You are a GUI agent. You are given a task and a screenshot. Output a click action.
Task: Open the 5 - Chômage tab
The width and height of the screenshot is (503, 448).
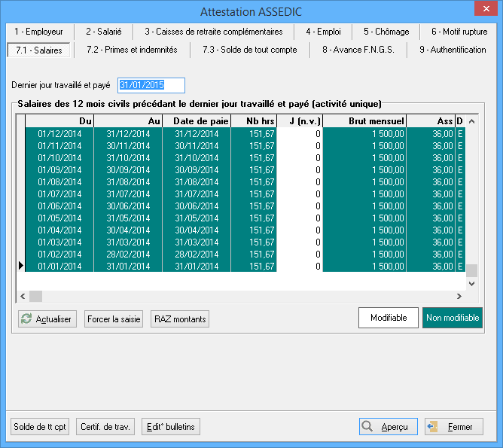pyautogui.click(x=386, y=32)
